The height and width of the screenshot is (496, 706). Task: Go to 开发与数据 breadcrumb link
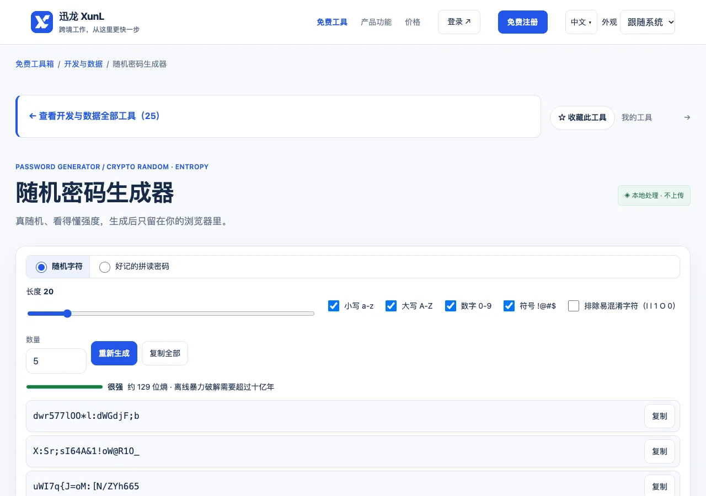[83, 64]
